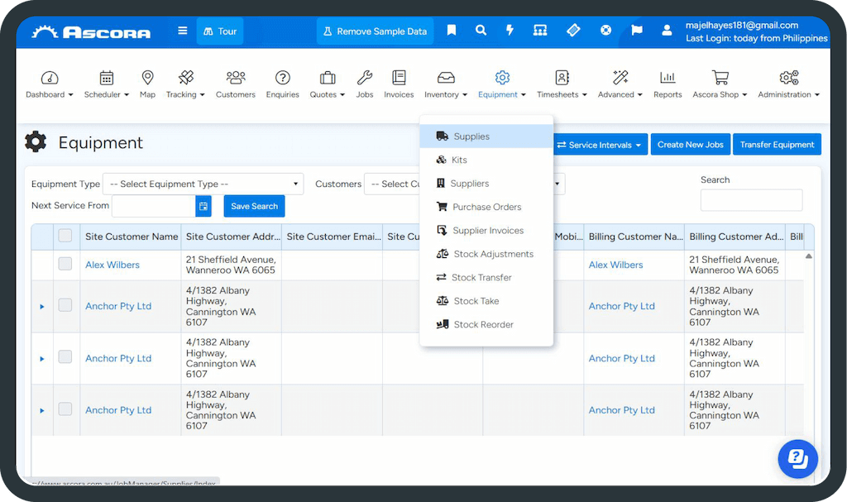Screen dimensions: 847x502
Task: Click the Create New Jobs button
Action: click(x=691, y=144)
